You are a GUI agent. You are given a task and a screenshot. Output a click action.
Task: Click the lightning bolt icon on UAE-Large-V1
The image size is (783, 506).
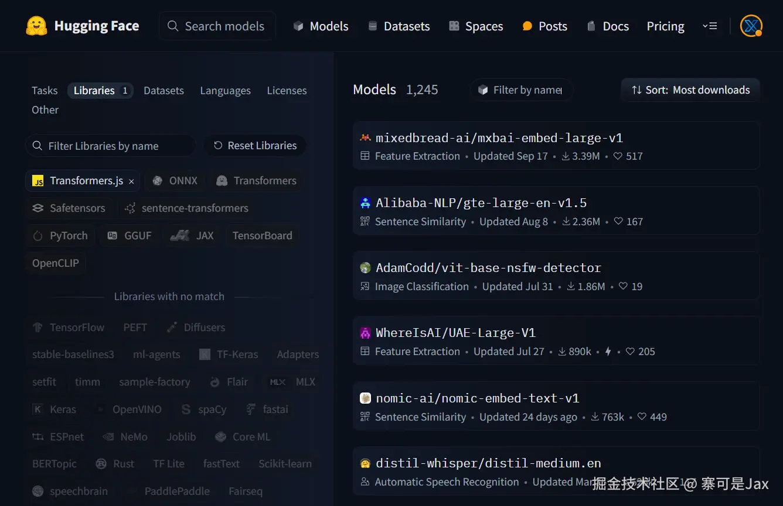608,352
